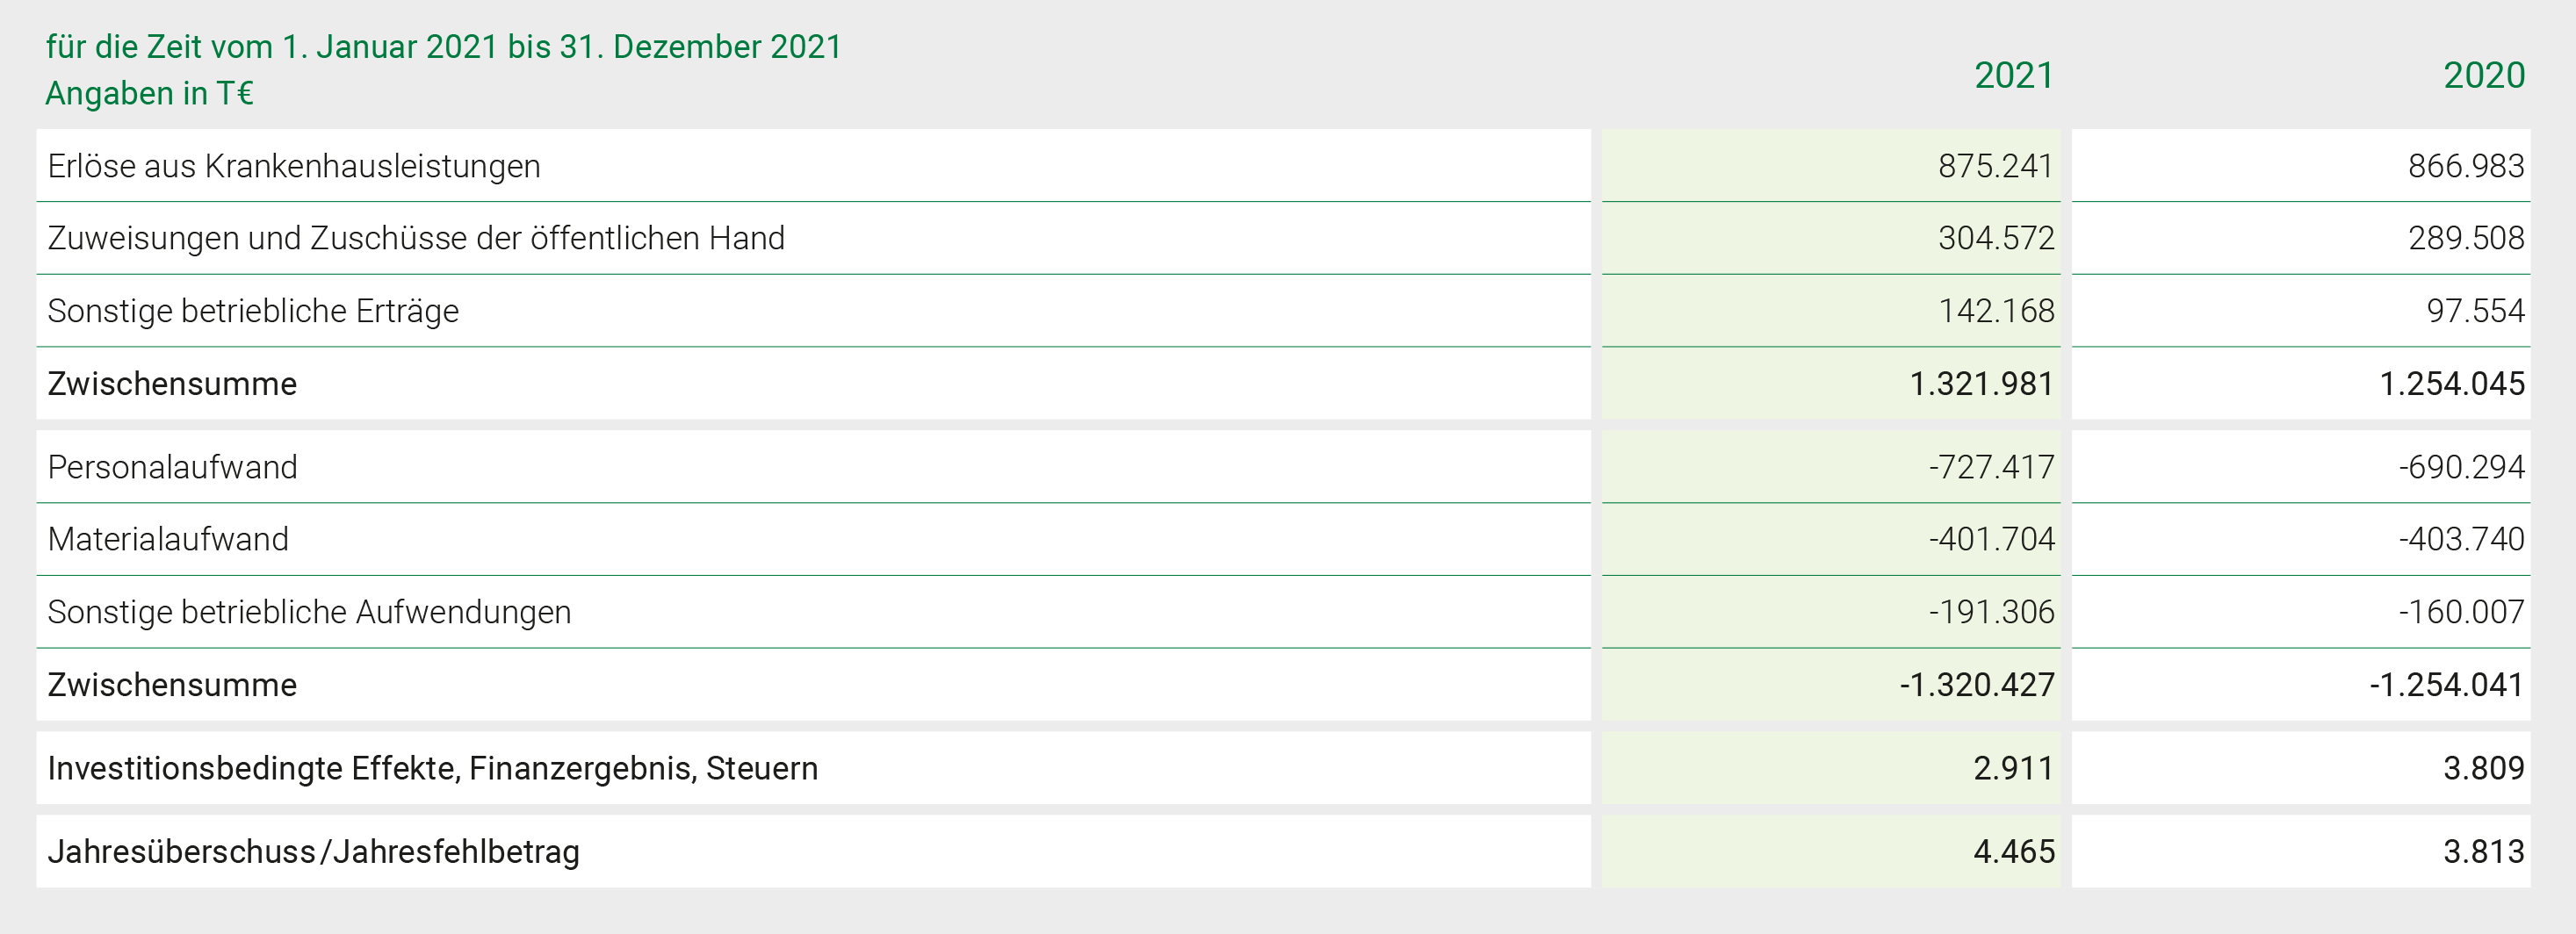Click the first Zwischensumme row label
This screenshot has width=2576, height=934.
click(x=172, y=384)
